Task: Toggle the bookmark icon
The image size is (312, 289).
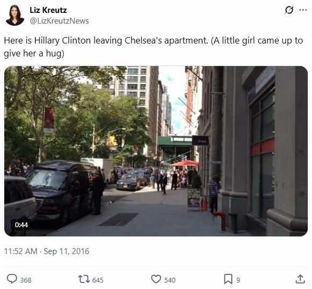Action: 228,279
